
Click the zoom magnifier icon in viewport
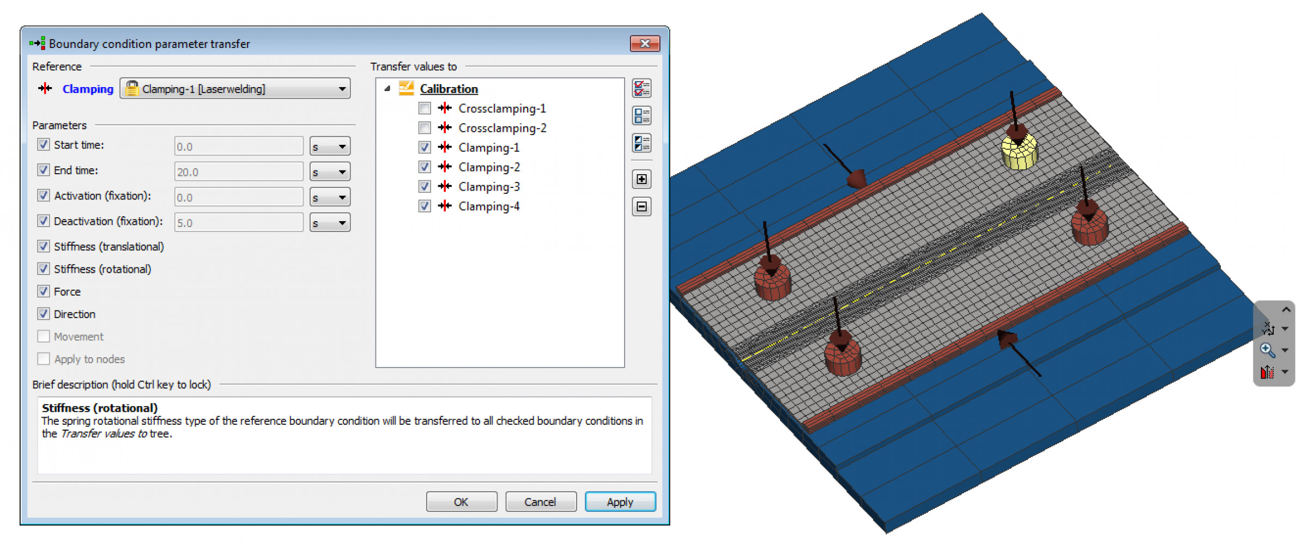pyautogui.click(x=1267, y=350)
